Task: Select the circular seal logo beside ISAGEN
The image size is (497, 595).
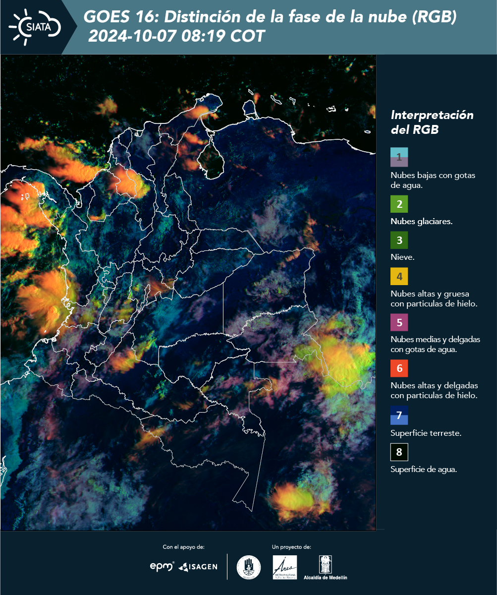Action: [249, 567]
